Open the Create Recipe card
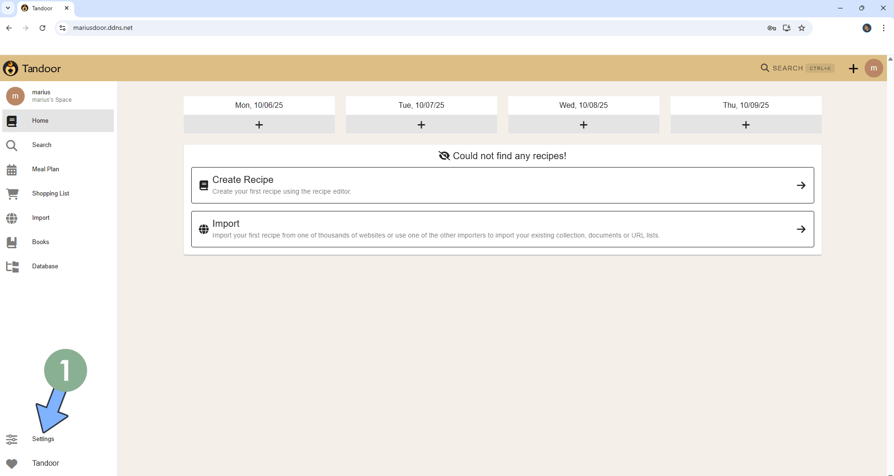Screen dimensions: 894x476 pyautogui.click(x=502, y=185)
